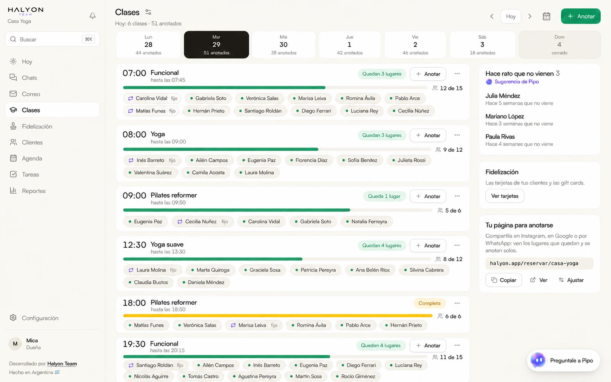Open notifications bell icon
Screen dimensions: 611x382
point(92,16)
